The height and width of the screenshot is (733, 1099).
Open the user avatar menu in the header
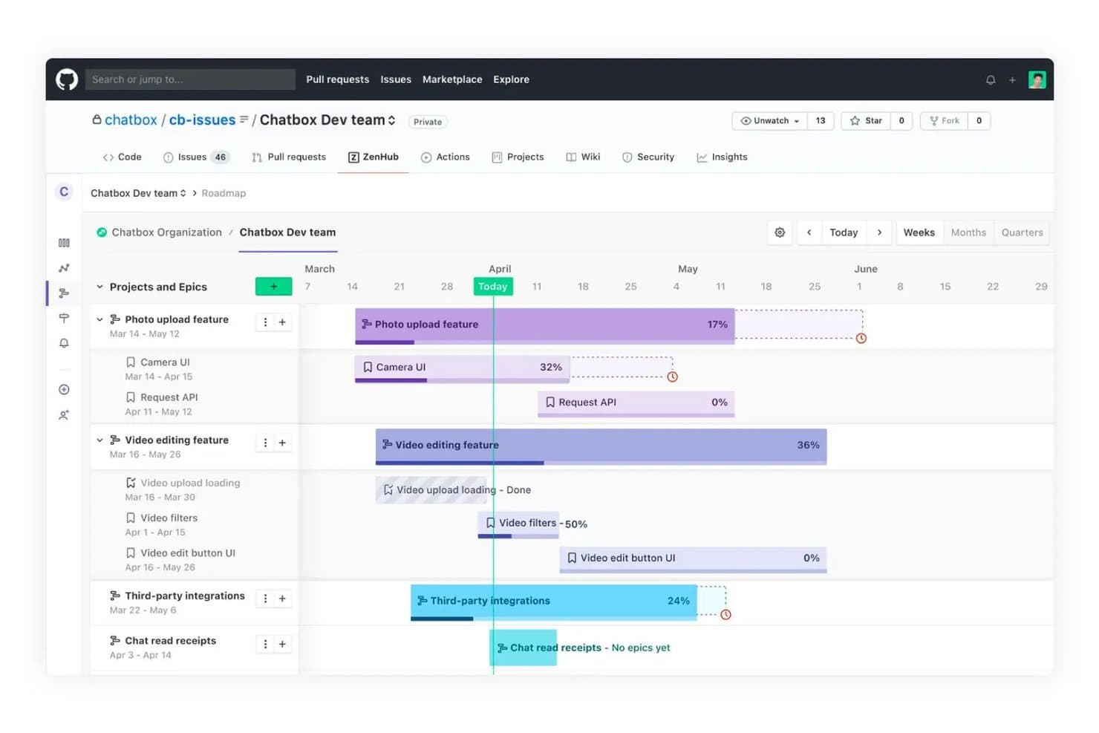(1037, 79)
